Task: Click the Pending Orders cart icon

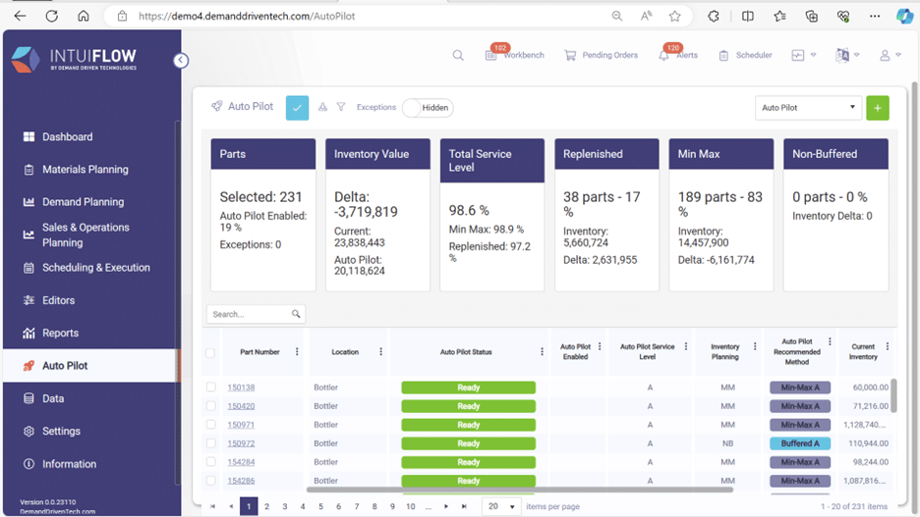Action: click(570, 56)
